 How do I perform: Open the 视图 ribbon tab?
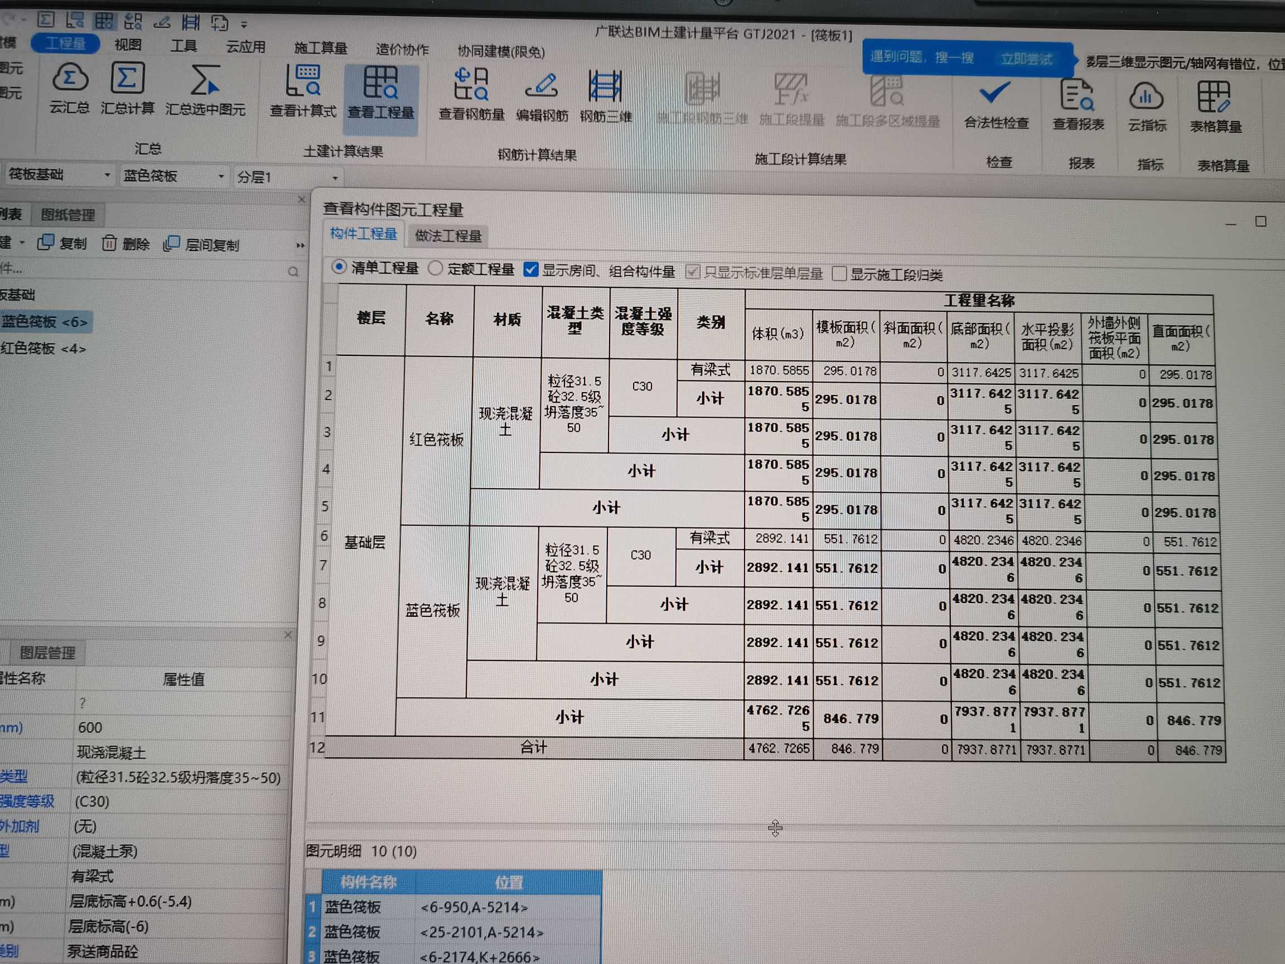[128, 45]
